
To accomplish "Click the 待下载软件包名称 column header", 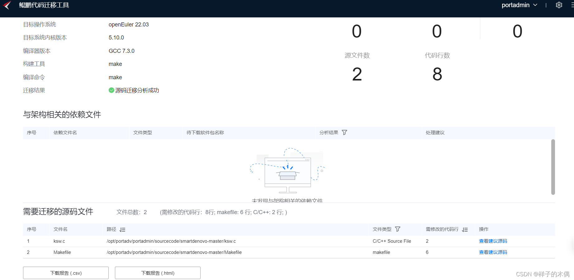I will tap(205, 133).
